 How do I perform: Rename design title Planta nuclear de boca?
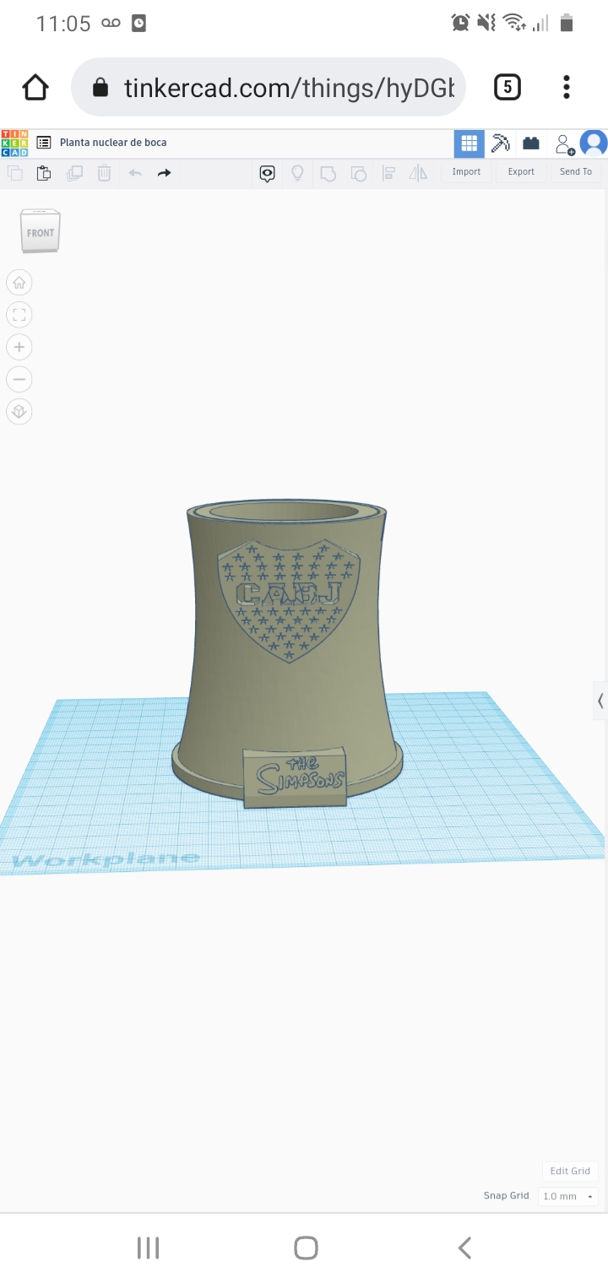point(113,143)
